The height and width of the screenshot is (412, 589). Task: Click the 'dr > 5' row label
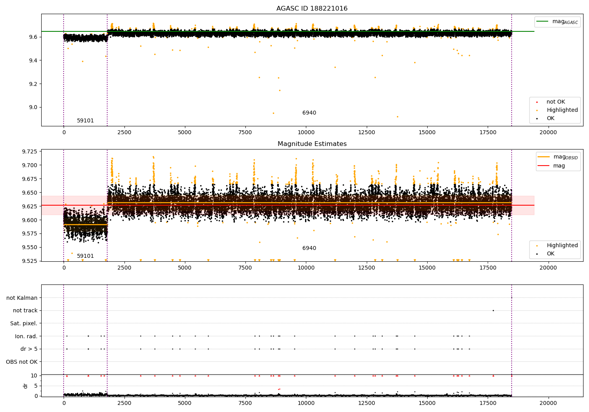point(29,349)
